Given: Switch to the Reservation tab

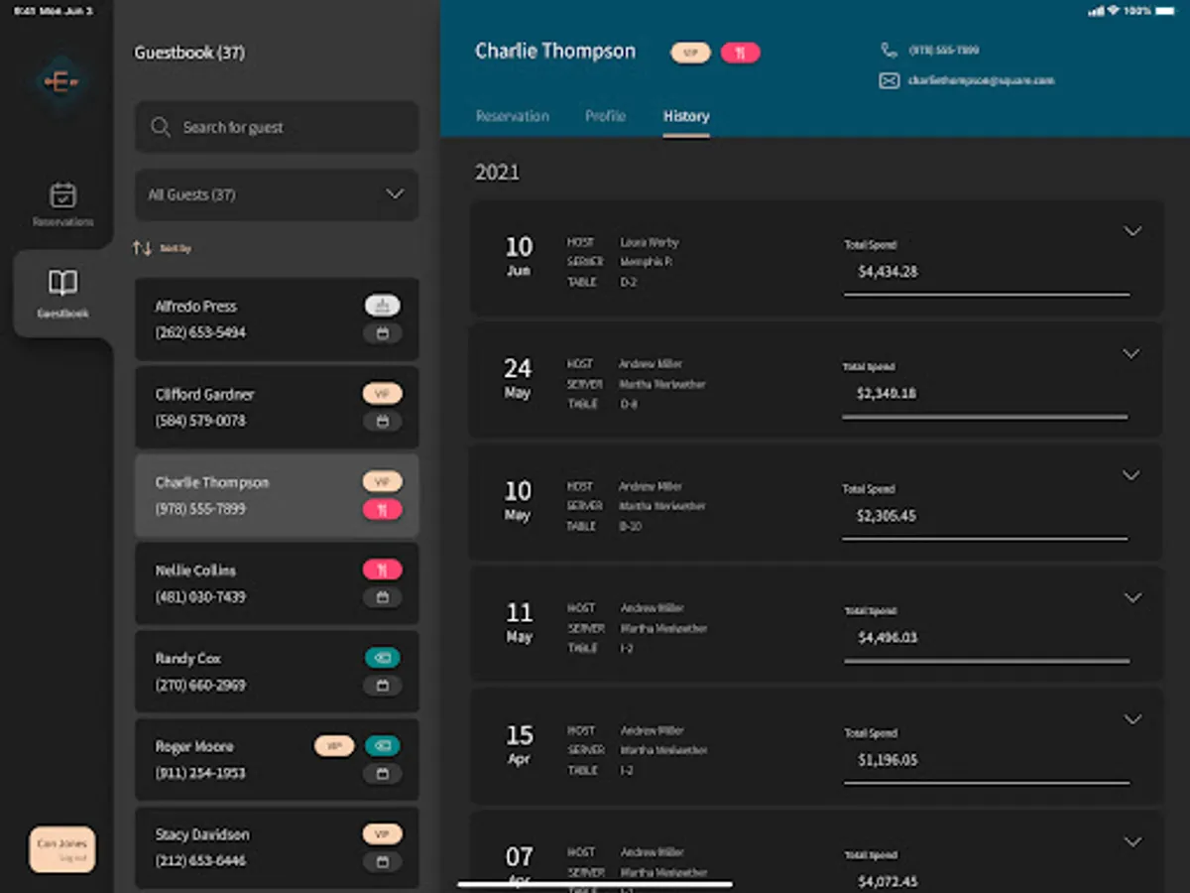Looking at the screenshot, I should click(x=513, y=116).
